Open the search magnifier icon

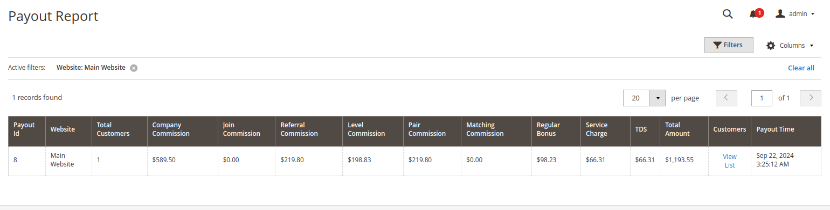click(728, 14)
